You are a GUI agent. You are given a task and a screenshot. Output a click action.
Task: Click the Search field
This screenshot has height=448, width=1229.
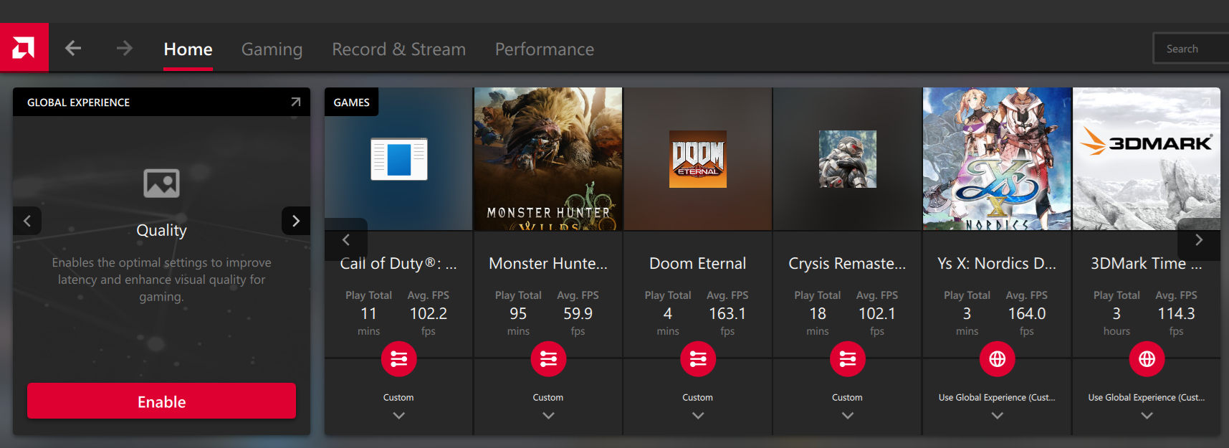1191,49
